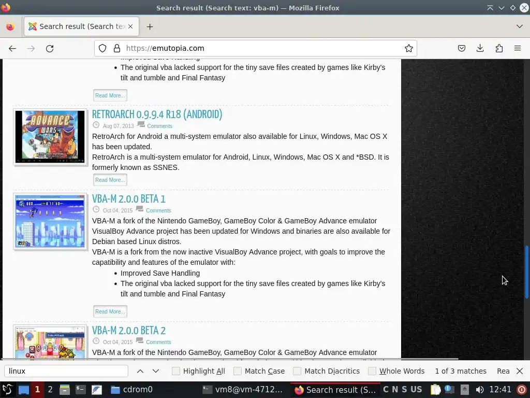Click the US keyboard layout indicator
The height and width of the screenshot is (398, 530).
coord(417,390)
